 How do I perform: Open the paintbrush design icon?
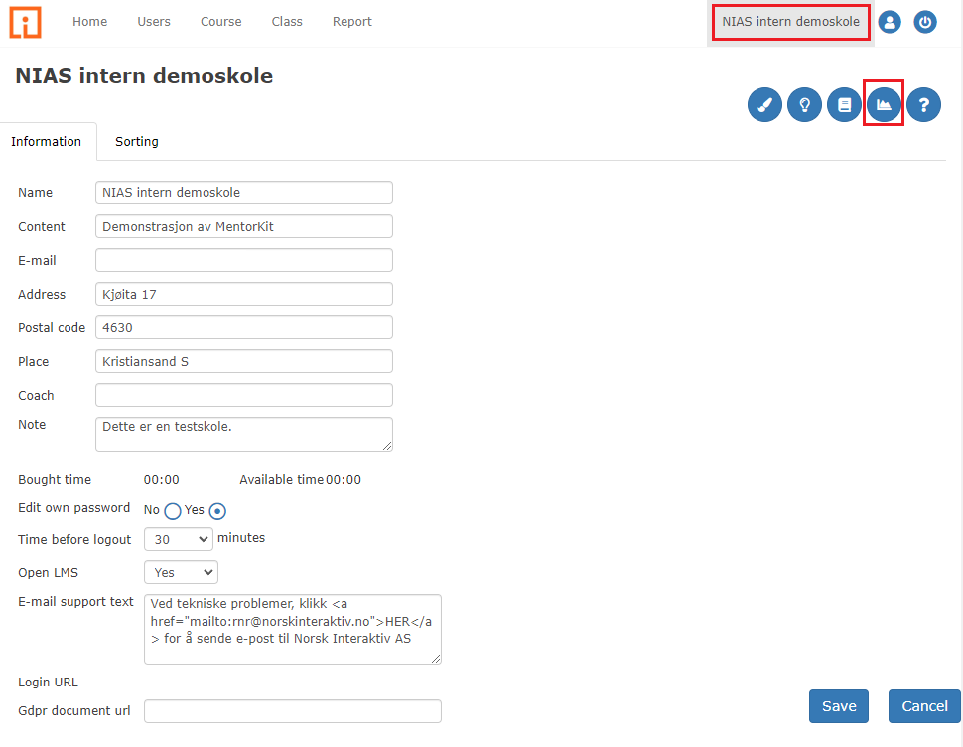[764, 104]
